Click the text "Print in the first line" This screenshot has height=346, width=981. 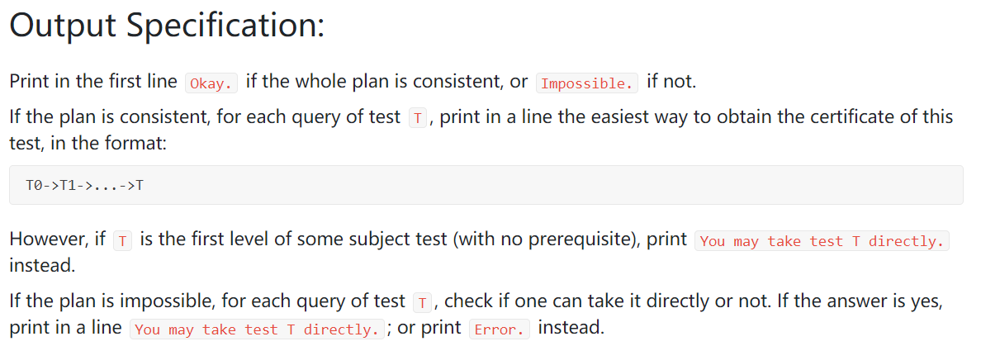click(x=93, y=81)
